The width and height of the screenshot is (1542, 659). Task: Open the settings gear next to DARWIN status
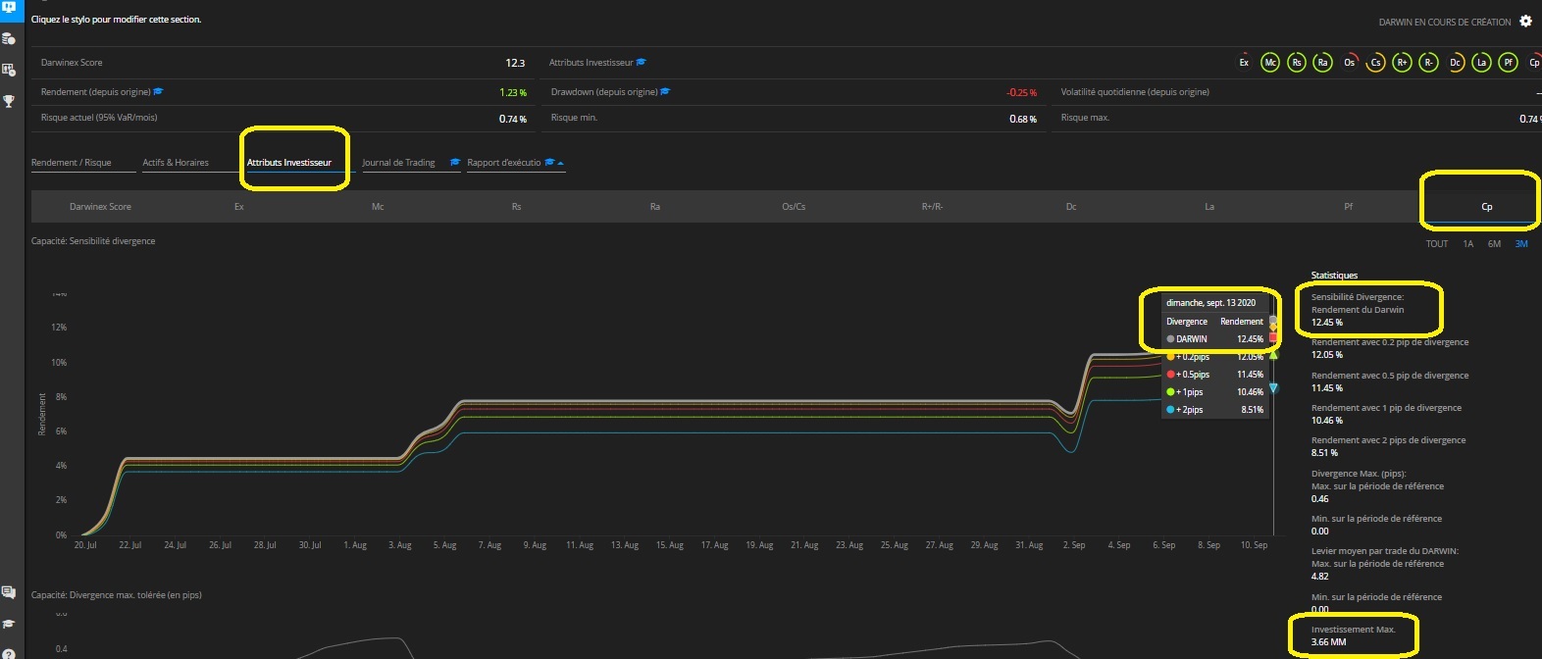pyautogui.click(x=1525, y=21)
